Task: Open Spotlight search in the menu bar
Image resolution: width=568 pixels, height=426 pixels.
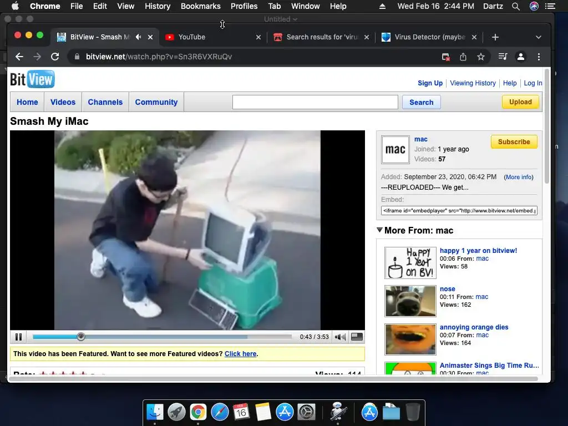Action: 516,6
